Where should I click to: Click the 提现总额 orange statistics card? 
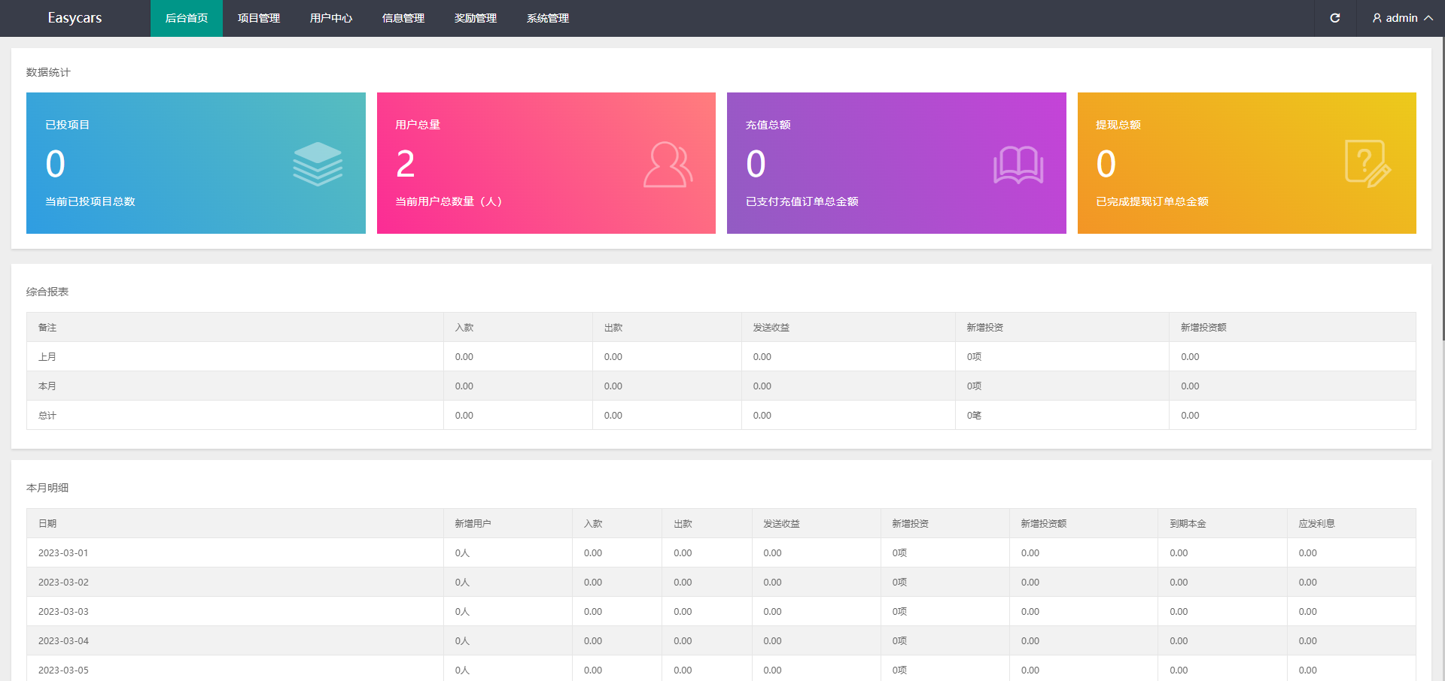[1246, 163]
